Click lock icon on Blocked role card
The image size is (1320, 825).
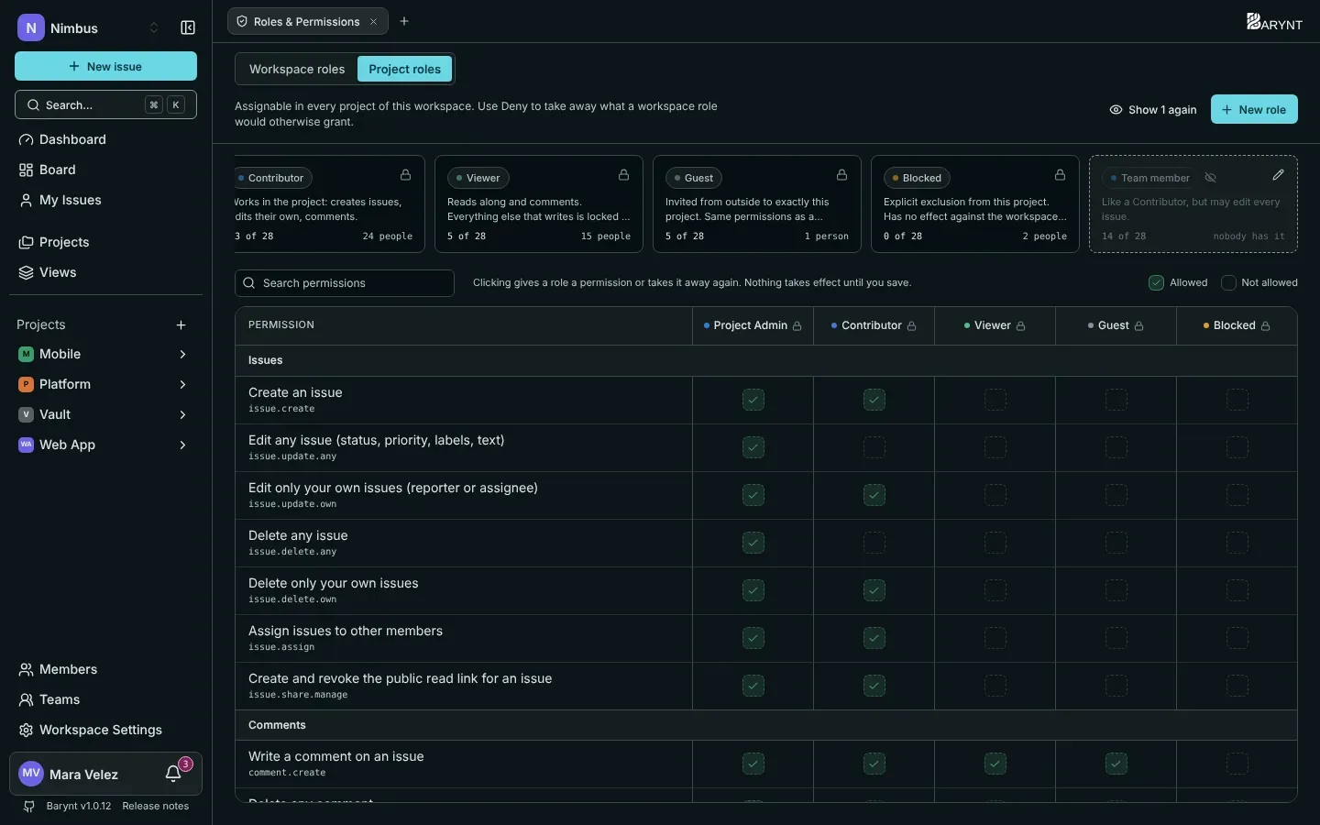(x=1060, y=174)
